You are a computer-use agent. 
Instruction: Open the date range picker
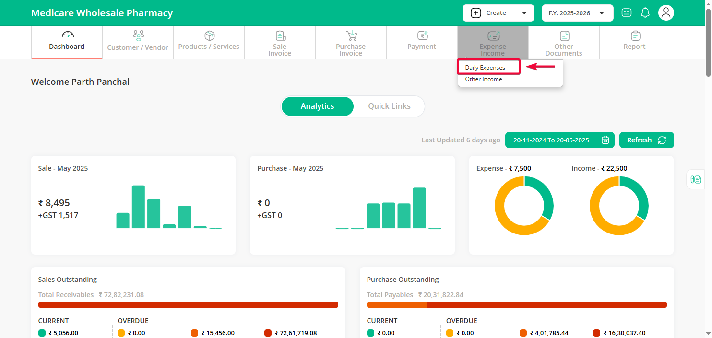tap(560, 140)
